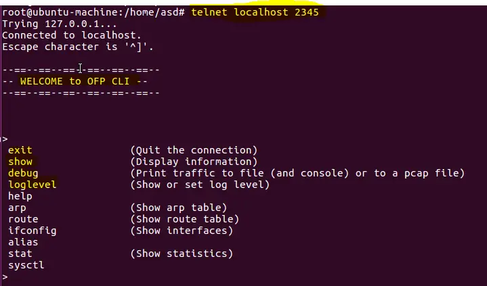Click the '(Quit the connection)' description

point(194,150)
